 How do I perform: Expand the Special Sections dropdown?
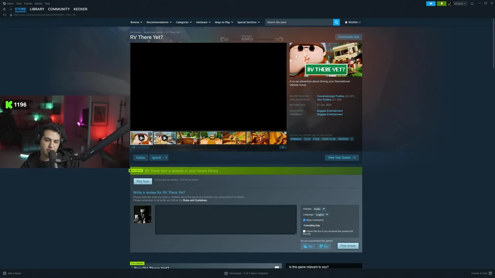(248, 22)
